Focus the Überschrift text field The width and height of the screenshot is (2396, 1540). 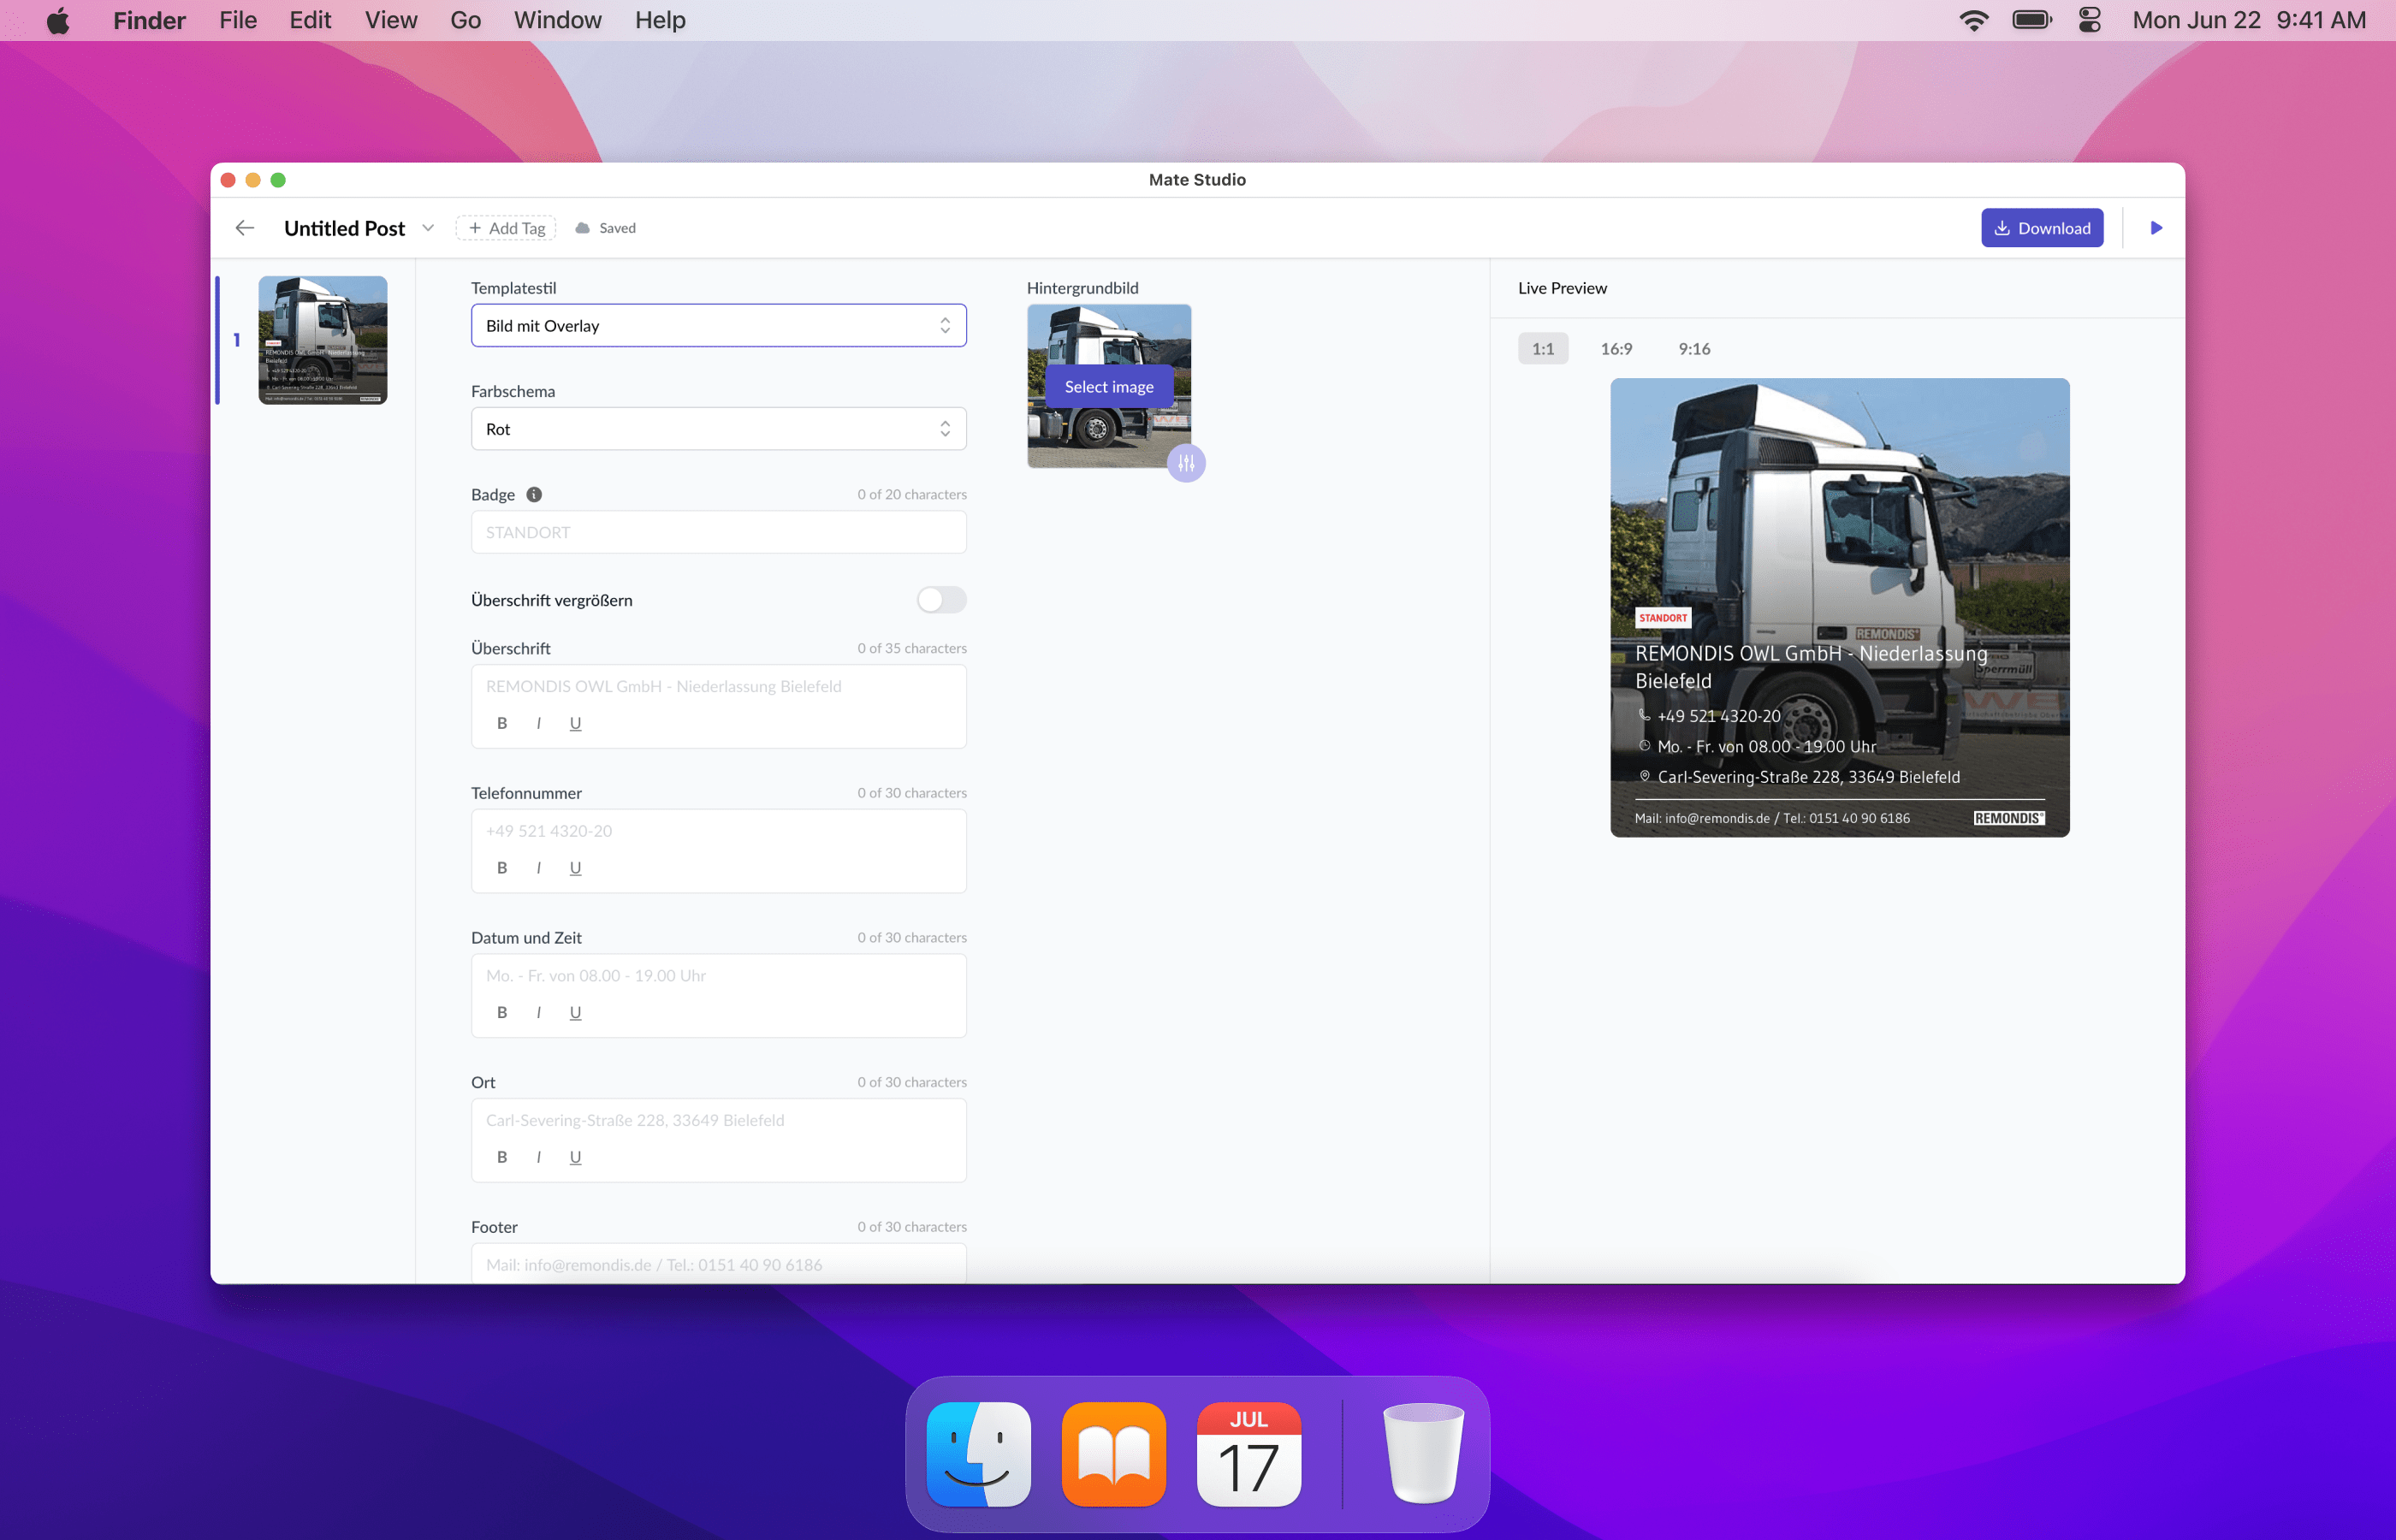[718, 686]
